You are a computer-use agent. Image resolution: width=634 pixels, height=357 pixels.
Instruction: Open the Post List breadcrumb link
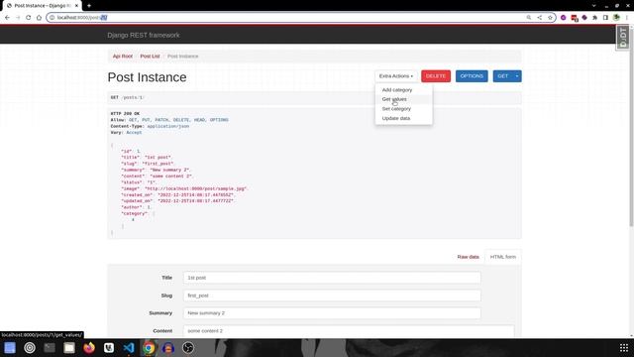tap(150, 57)
